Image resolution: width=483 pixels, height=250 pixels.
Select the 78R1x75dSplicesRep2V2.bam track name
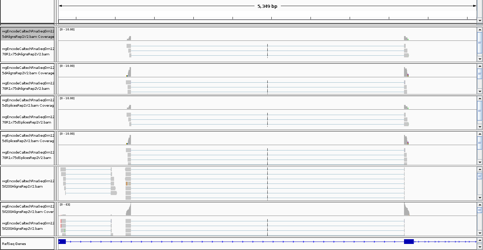coord(28,155)
